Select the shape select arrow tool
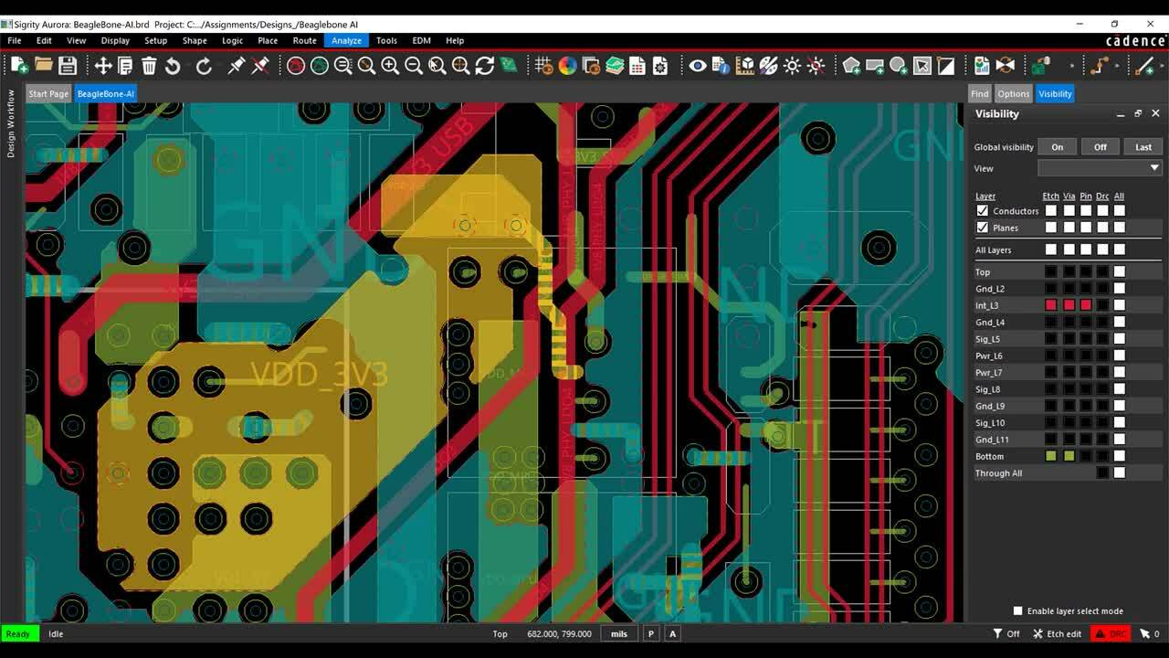This screenshot has width=1169, height=658. (x=922, y=65)
